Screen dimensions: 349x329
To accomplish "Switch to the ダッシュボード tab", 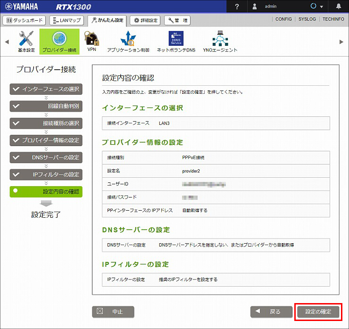I will click(x=24, y=20).
